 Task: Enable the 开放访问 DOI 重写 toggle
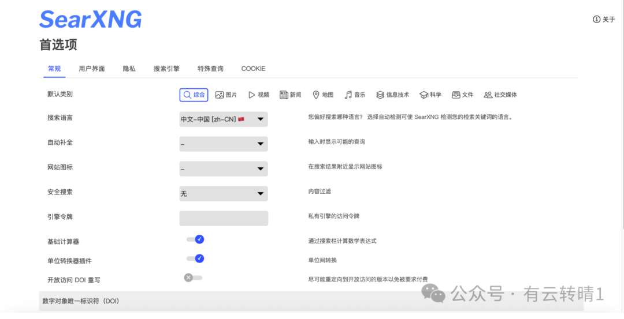(193, 277)
